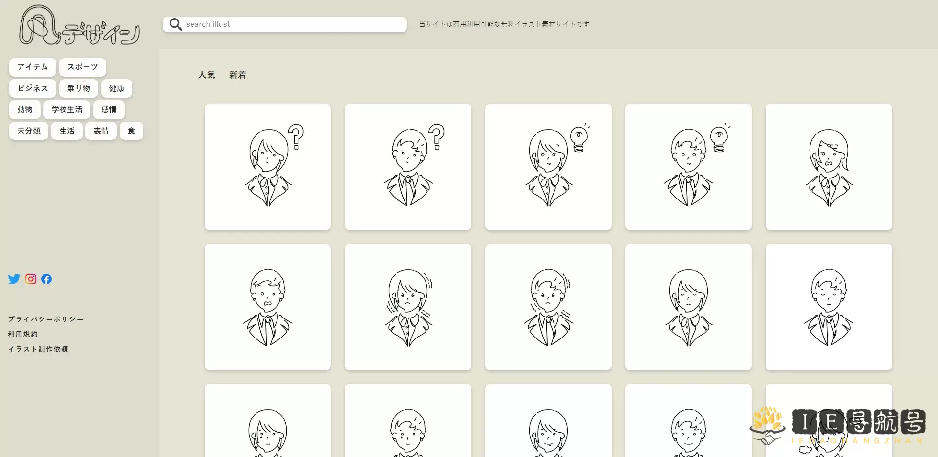Open man with lightbulb idea illustration
Screen dimensions: 938x457
688,167
